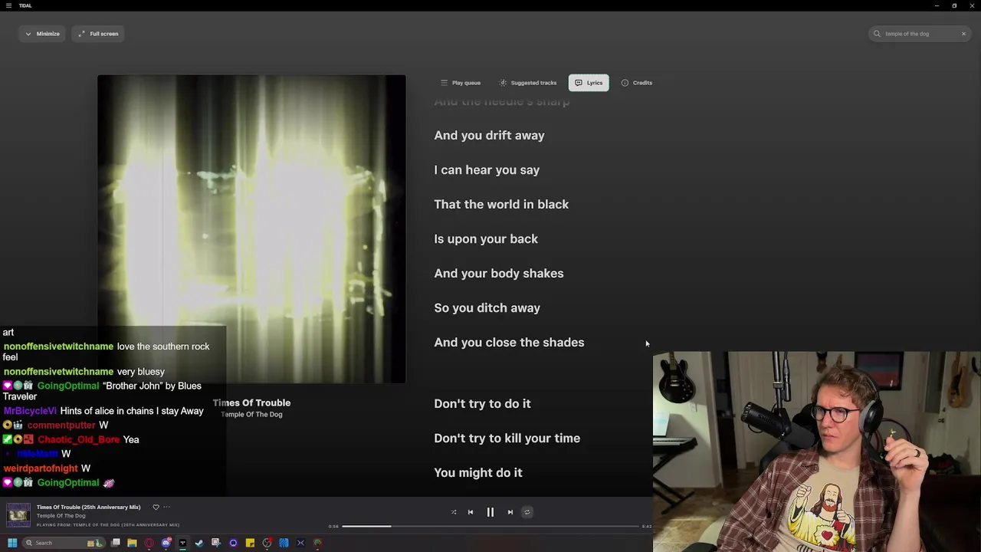Viewport: 981px width, 552px height.
Task: Skip to the next track
Action: coord(510,512)
